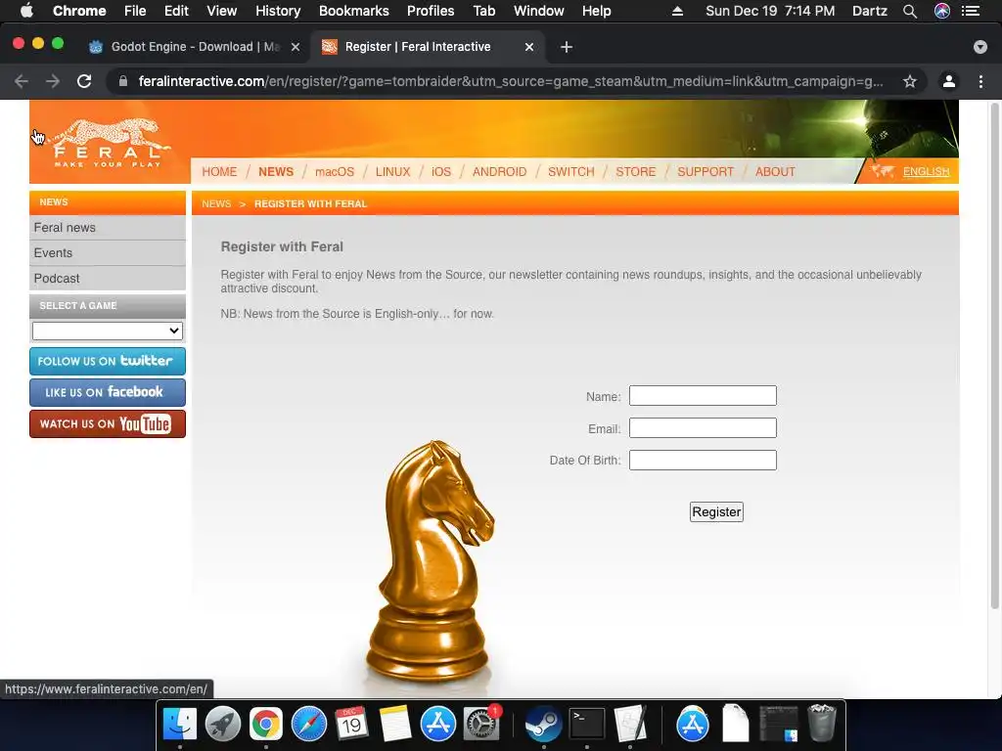This screenshot has height=751, width=1002.
Task: Click the Follow us on Twitter button
Action: 108,362
